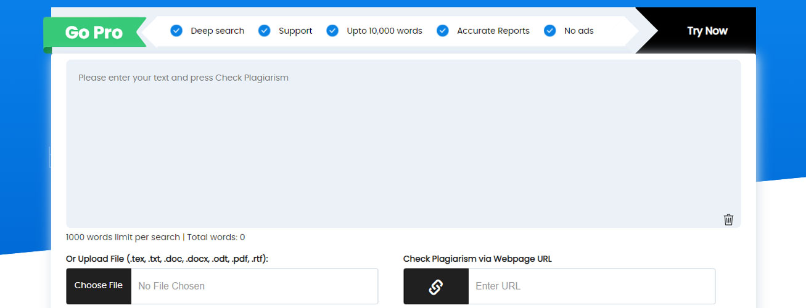The image size is (806, 308).
Task: Click the checkmark beside Accurate Reports
Action: coord(443,31)
